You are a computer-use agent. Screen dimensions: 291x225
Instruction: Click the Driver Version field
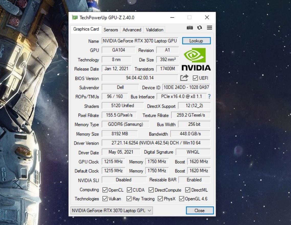[x=156, y=143]
